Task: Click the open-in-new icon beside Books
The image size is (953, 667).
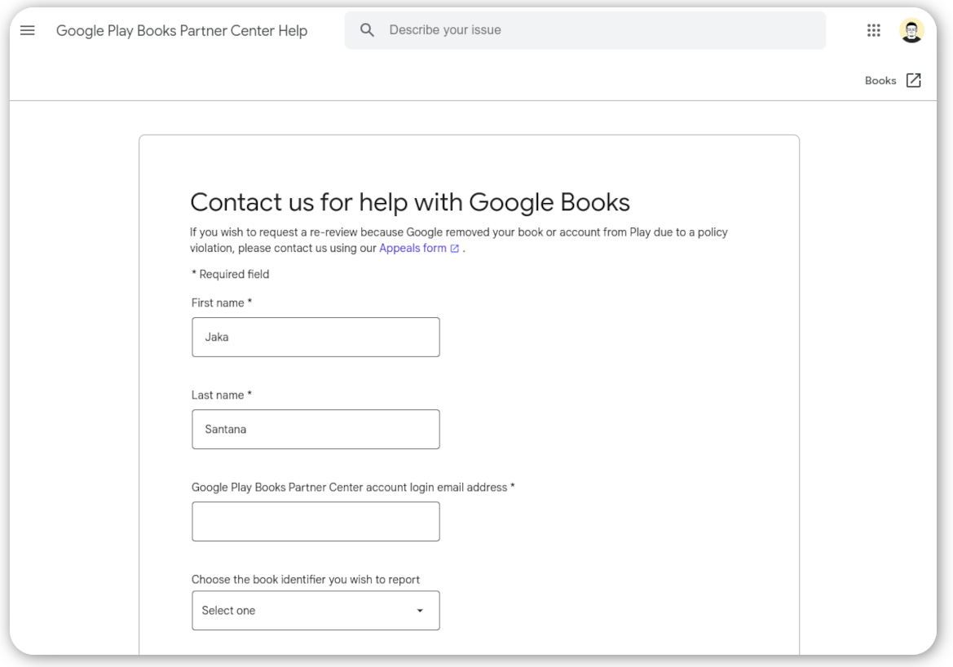Action: (914, 81)
